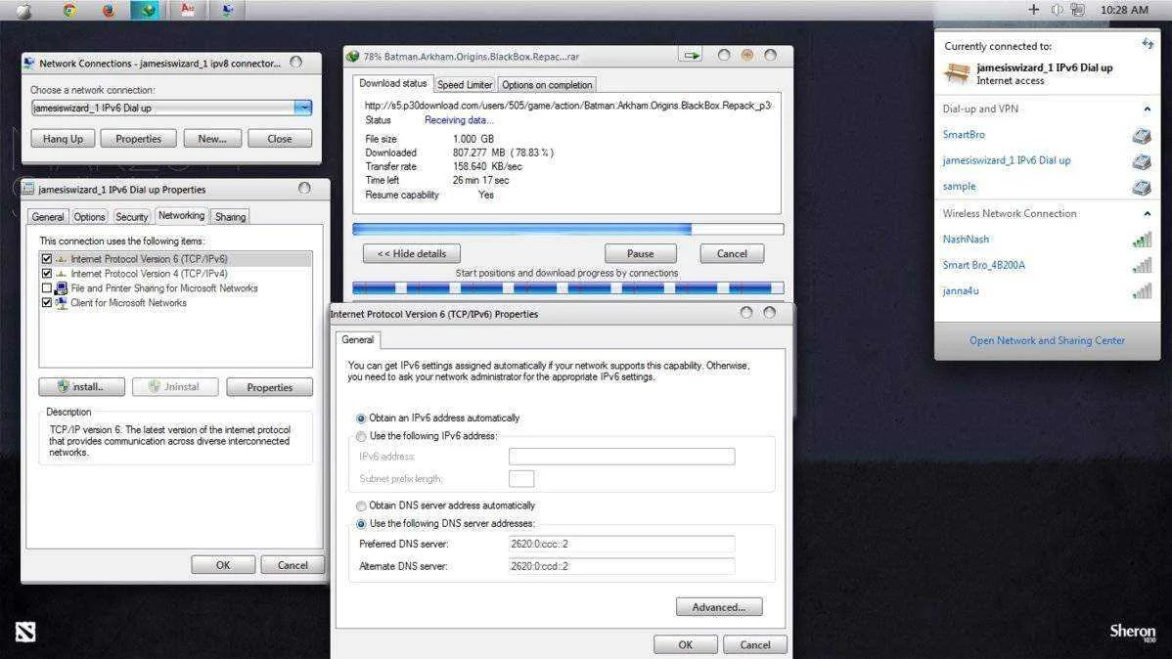Select the SmartBro dial-up connection
Viewport: 1172px width, 659px height.
coord(964,135)
